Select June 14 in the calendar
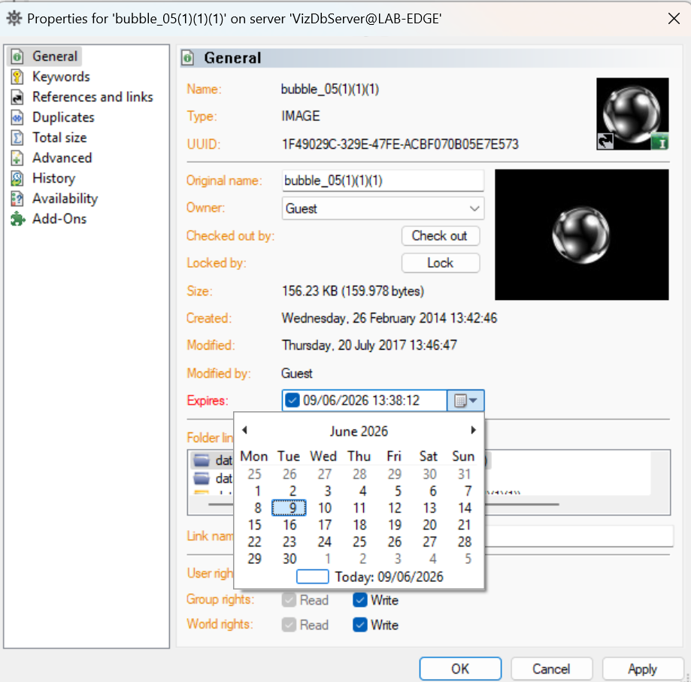Viewport: 691px width, 682px height. coord(465,508)
